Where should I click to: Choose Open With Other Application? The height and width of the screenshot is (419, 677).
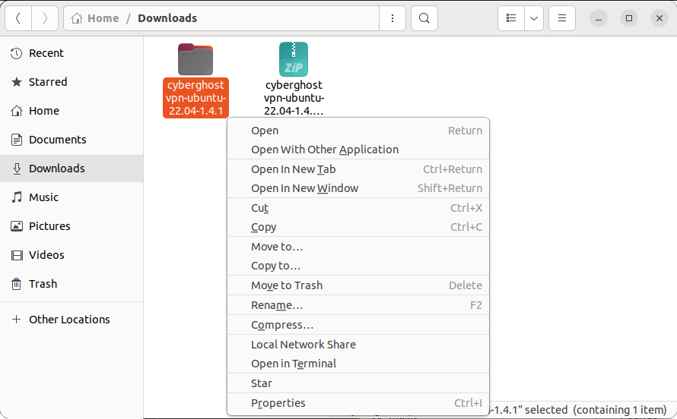358,150
